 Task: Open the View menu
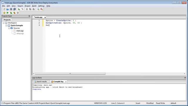[x=14, y=6]
